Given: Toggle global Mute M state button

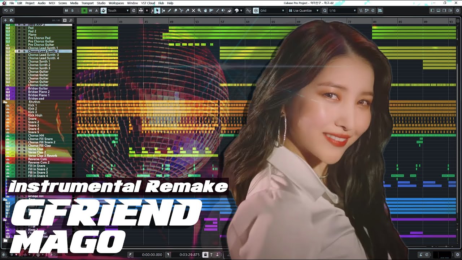Looking at the screenshot, I should tap(66, 10).
